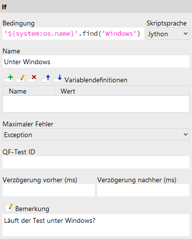Open the Skriptsprache Jython dropdown
Image resolution: width=192 pixels, height=239 pixels.
[x=168, y=34]
